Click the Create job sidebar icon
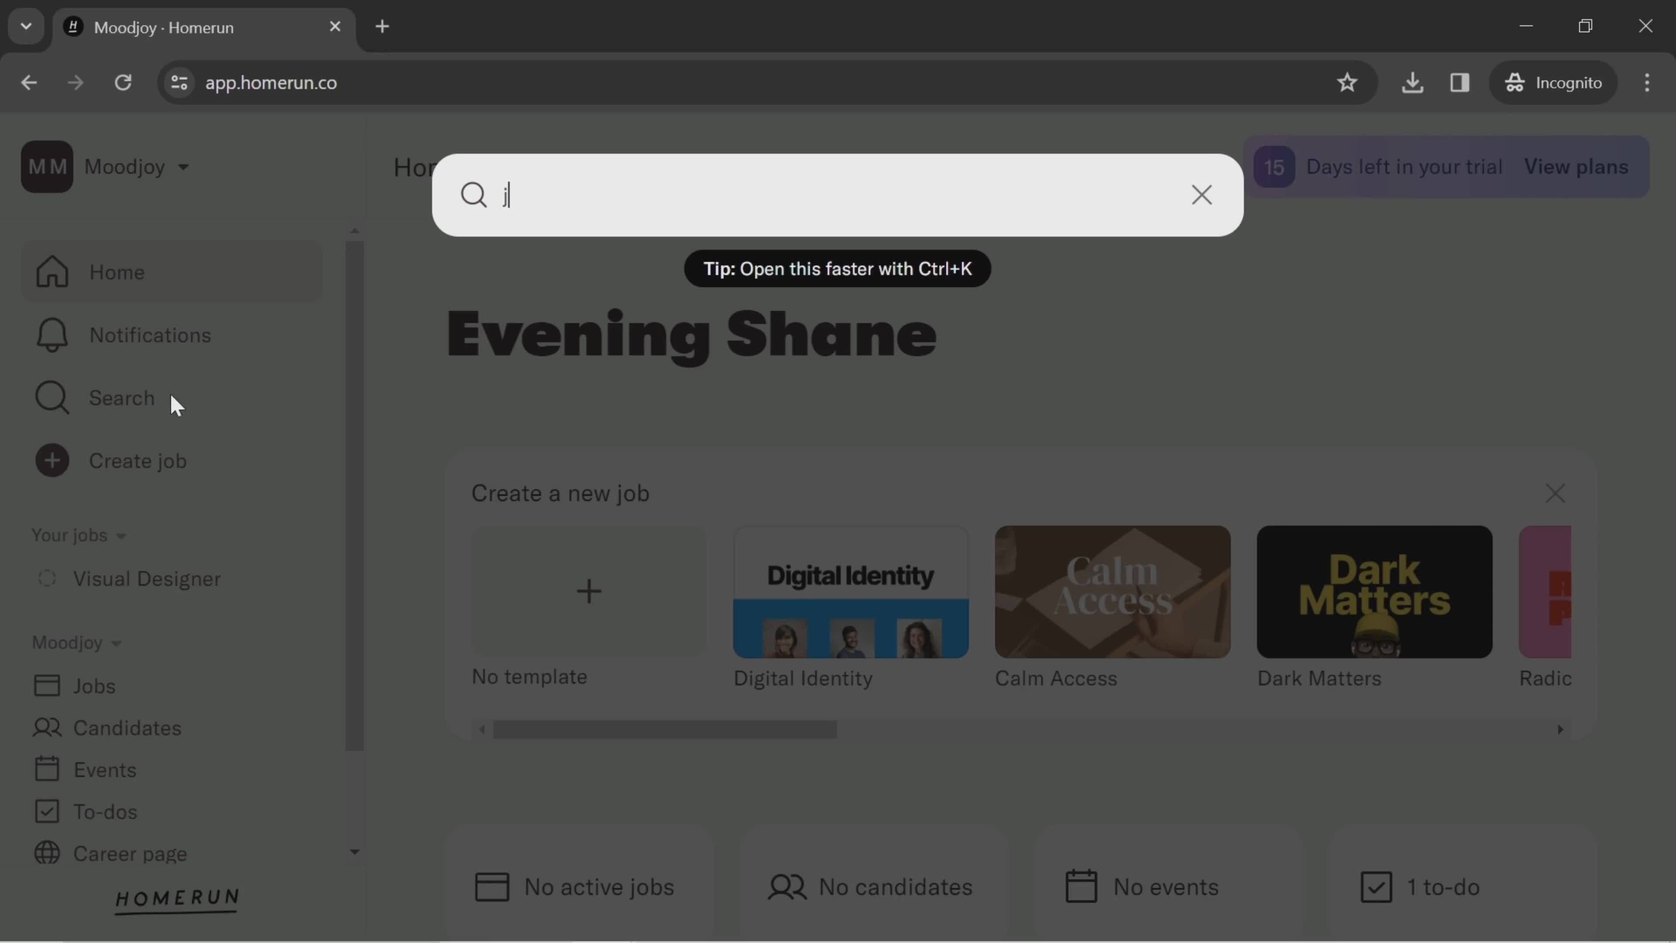The image size is (1676, 943). coord(52,461)
